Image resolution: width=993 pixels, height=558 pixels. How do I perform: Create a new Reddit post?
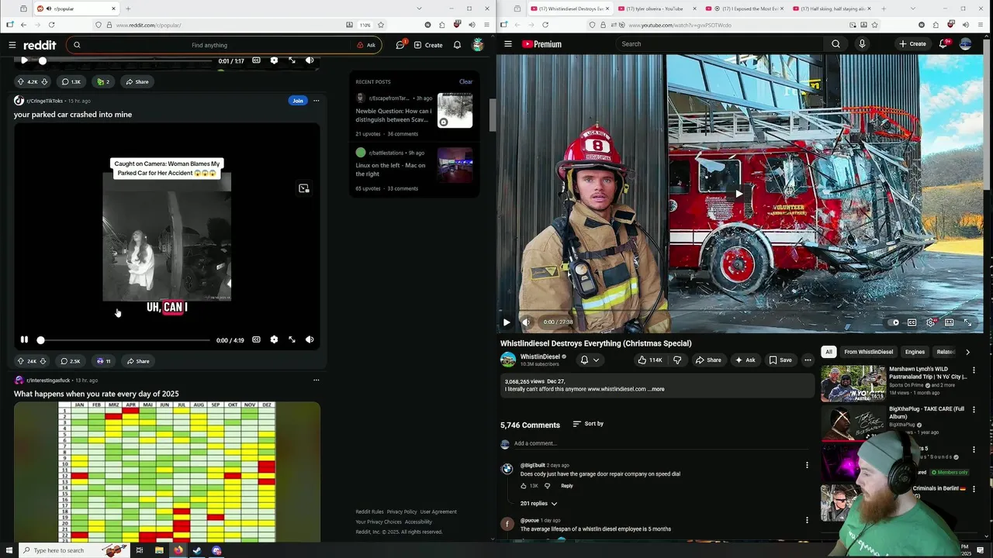point(428,45)
